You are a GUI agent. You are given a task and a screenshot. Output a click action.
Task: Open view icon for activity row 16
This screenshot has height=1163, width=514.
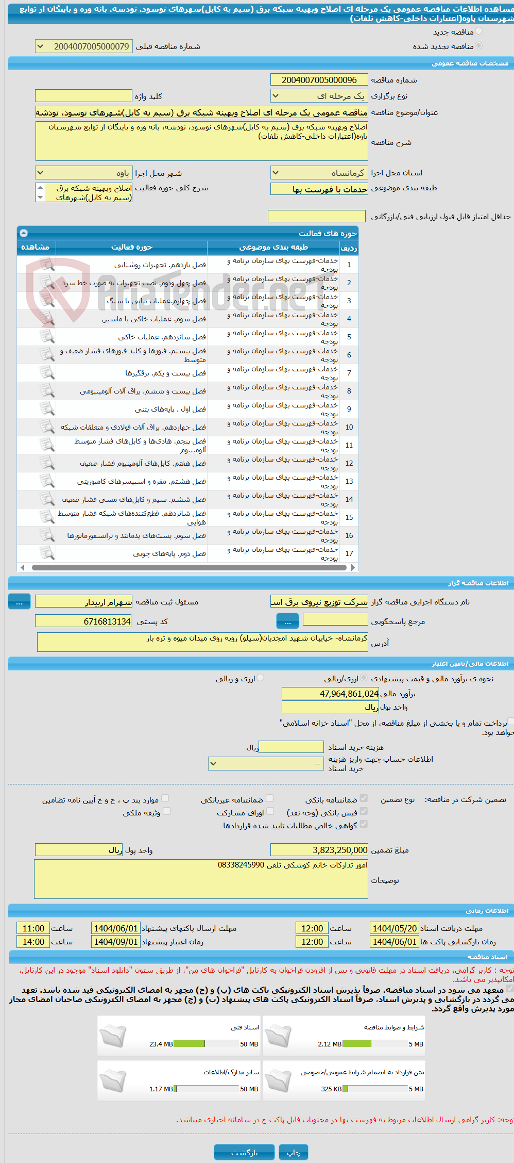pos(47,535)
